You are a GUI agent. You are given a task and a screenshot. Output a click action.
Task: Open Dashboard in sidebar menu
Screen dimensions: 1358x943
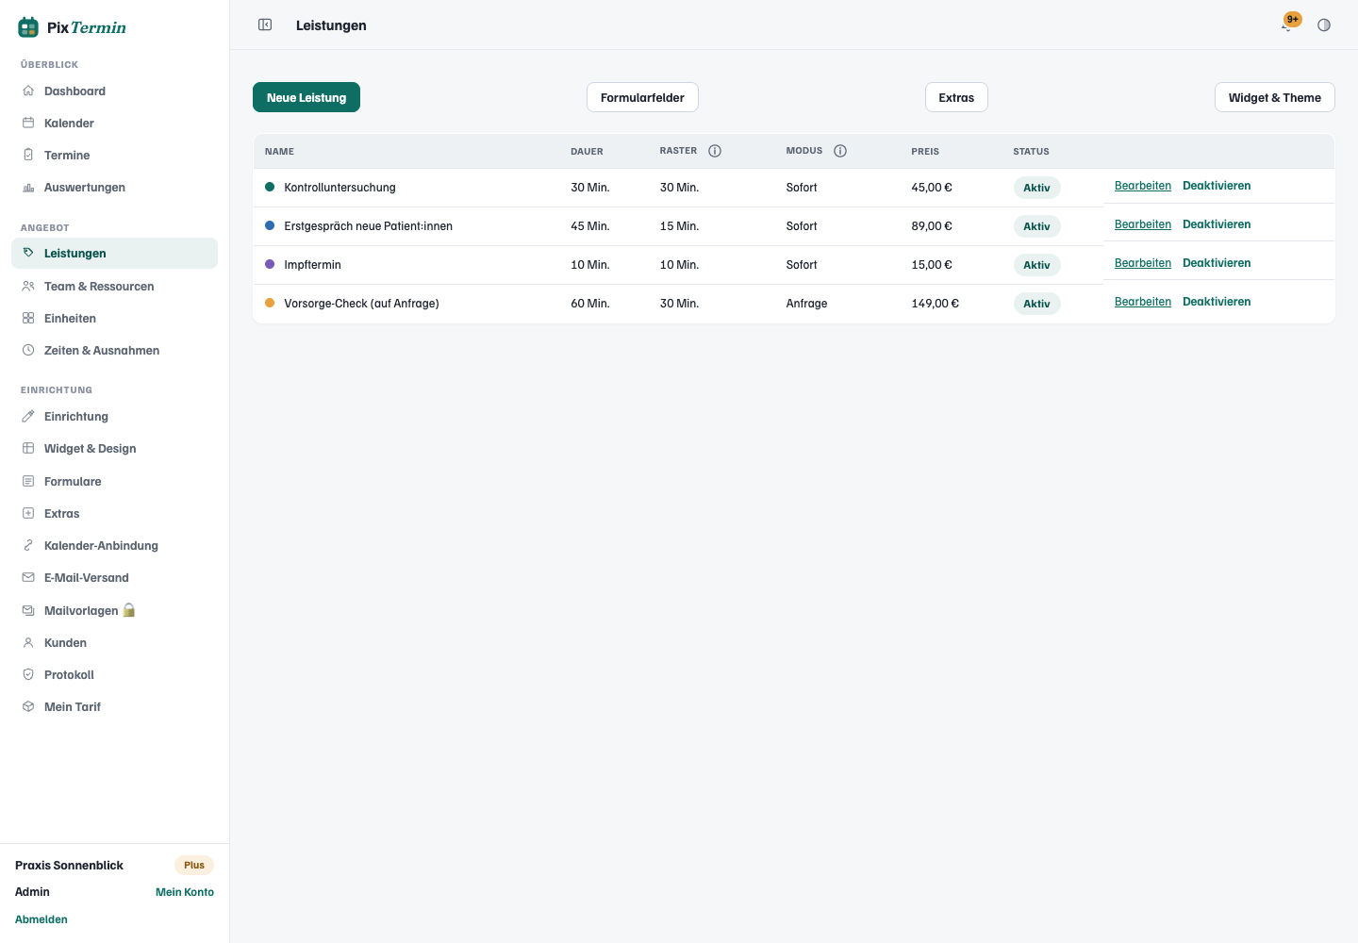[114, 91]
